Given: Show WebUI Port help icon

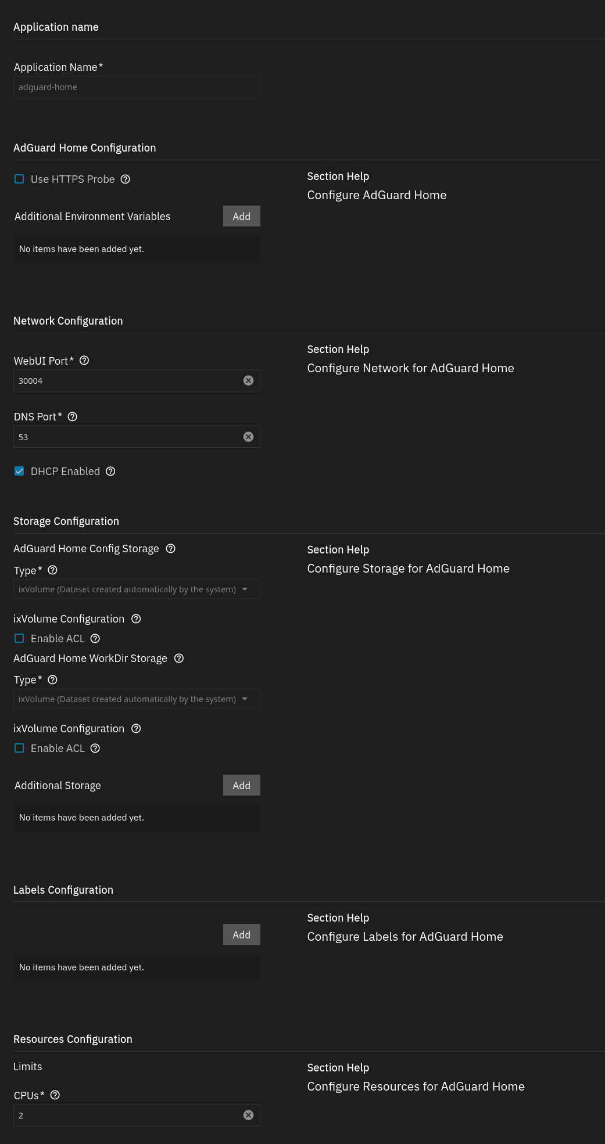Looking at the screenshot, I should (x=84, y=361).
